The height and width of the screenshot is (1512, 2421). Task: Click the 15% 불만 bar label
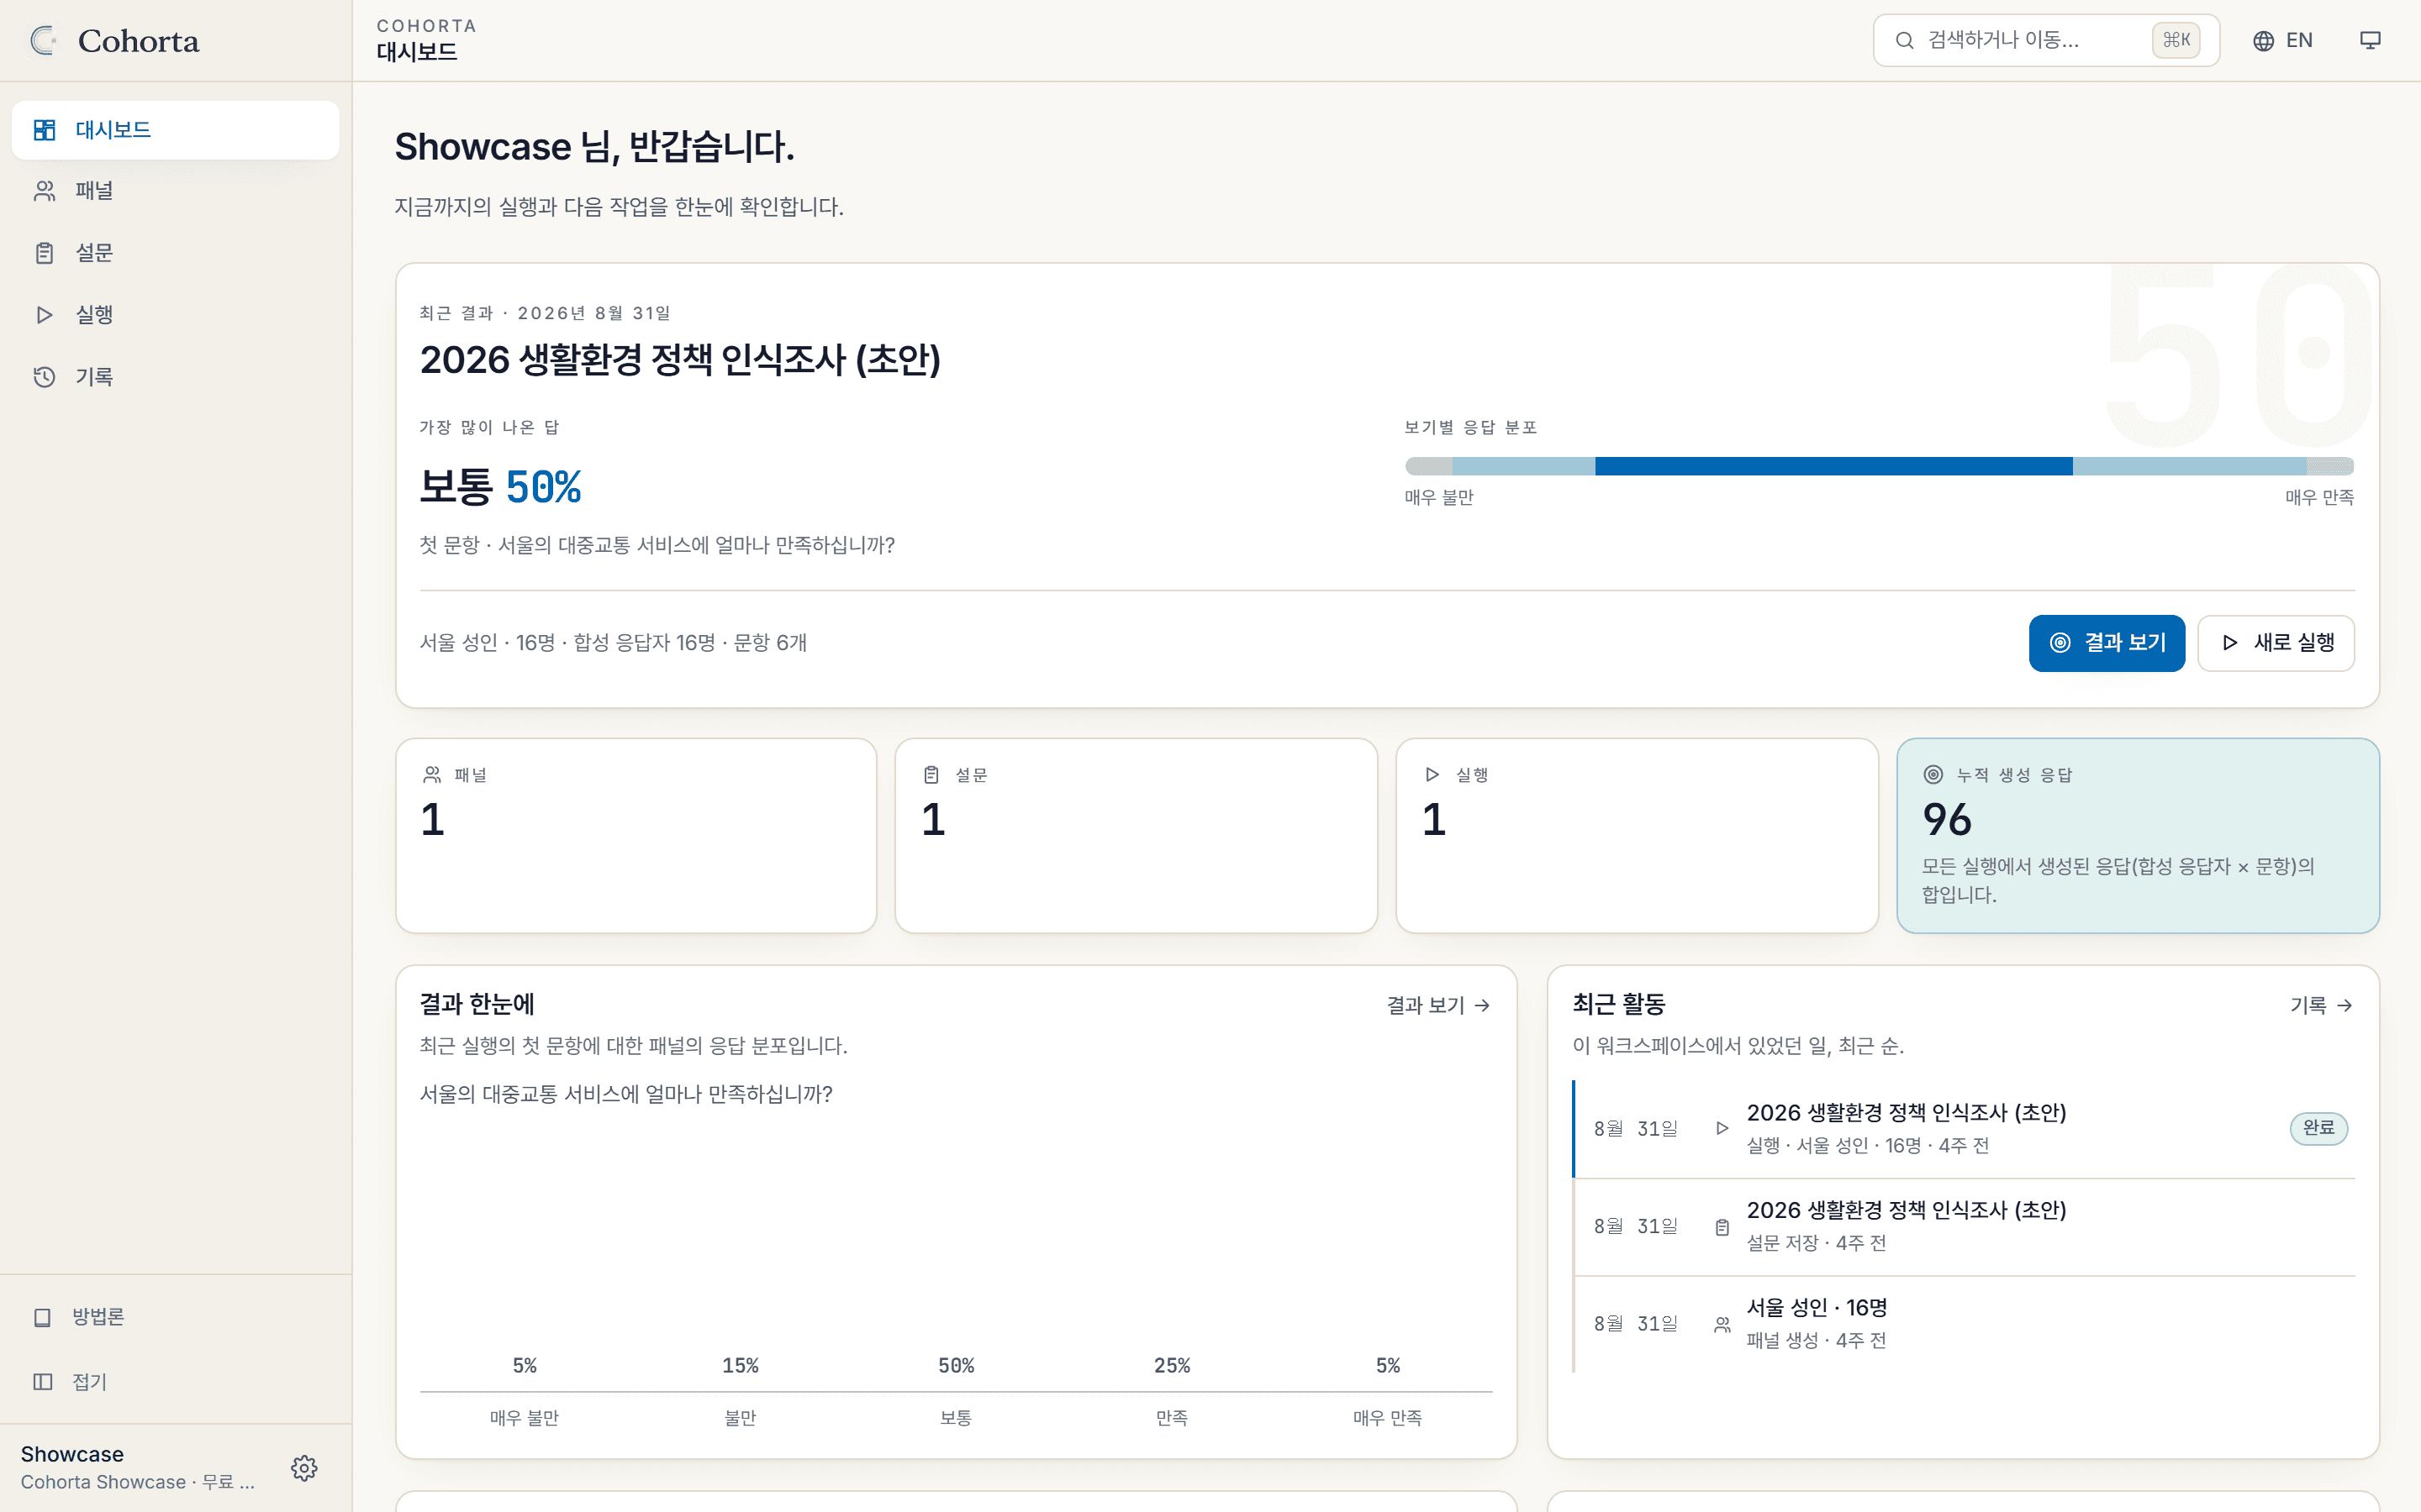(x=741, y=1366)
